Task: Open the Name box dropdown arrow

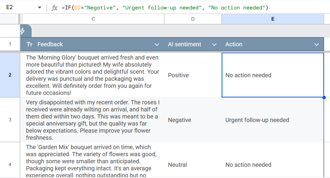Action: click(39, 8)
